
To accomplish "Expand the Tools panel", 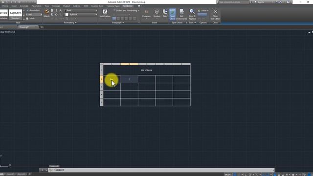I will coord(192,23).
